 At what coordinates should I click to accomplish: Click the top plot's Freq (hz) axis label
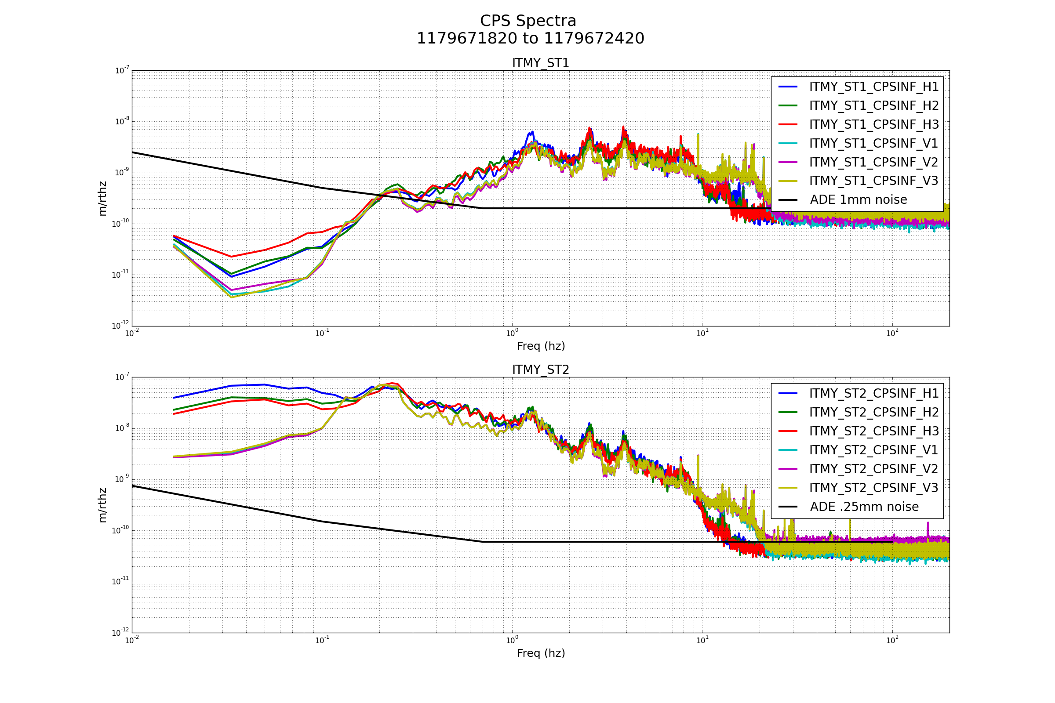pos(541,346)
